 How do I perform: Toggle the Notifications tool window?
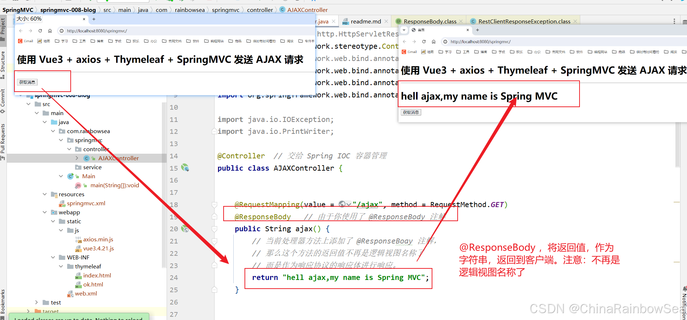click(684, 303)
